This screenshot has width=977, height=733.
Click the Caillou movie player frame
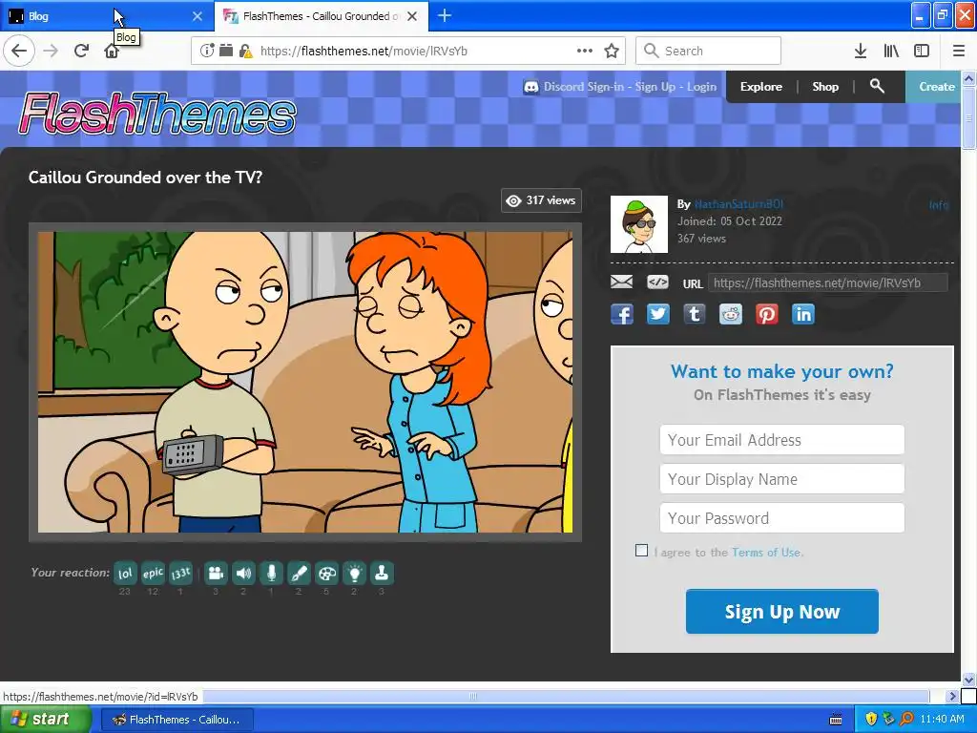click(x=305, y=382)
